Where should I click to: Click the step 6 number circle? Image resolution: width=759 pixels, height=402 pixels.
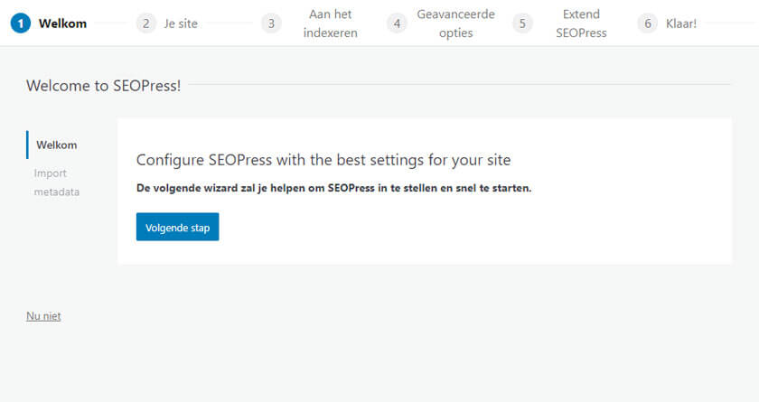pyautogui.click(x=647, y=23)
